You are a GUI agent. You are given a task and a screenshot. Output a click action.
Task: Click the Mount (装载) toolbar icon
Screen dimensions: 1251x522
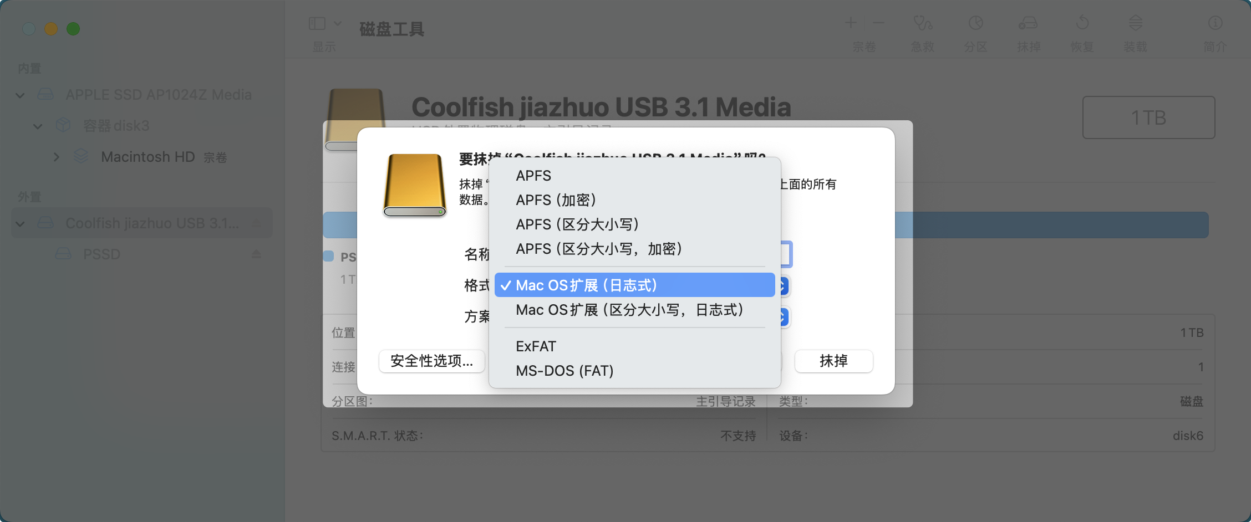[x=1136, y=23]
